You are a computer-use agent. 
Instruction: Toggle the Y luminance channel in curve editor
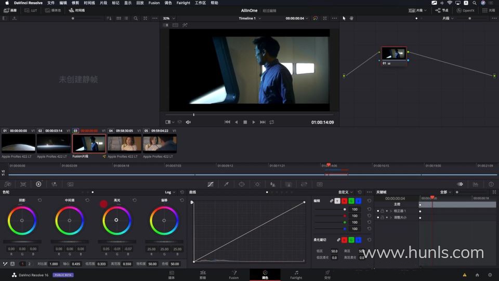click(337, 201)
